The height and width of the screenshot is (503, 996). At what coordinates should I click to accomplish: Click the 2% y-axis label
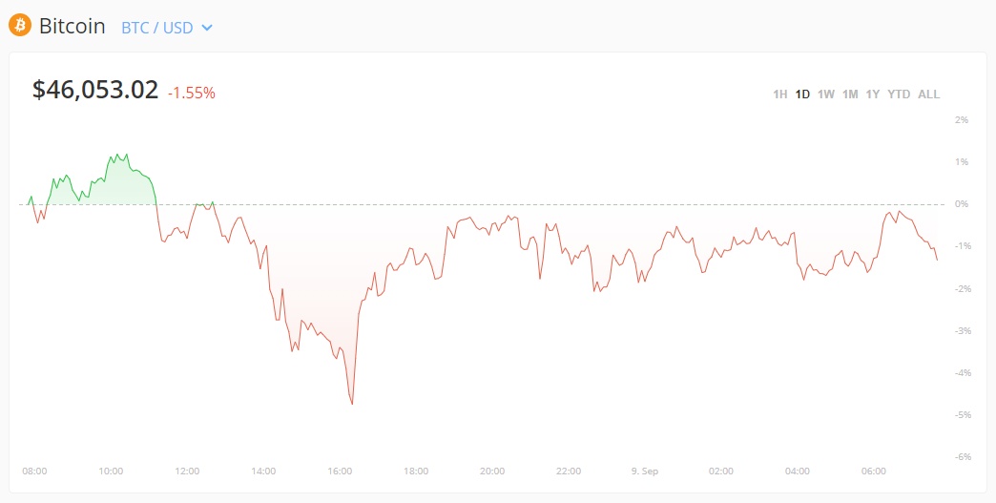[x=961, y=120]
